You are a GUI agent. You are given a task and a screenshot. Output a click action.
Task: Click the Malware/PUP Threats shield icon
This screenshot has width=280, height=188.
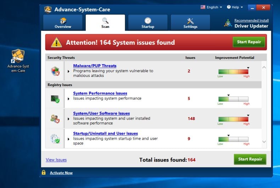[55, 71]
